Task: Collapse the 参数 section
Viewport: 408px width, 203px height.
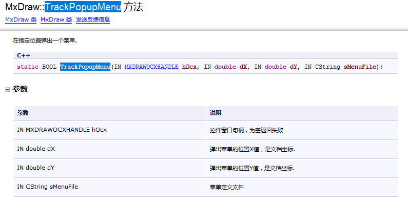Action: point(8,90)
